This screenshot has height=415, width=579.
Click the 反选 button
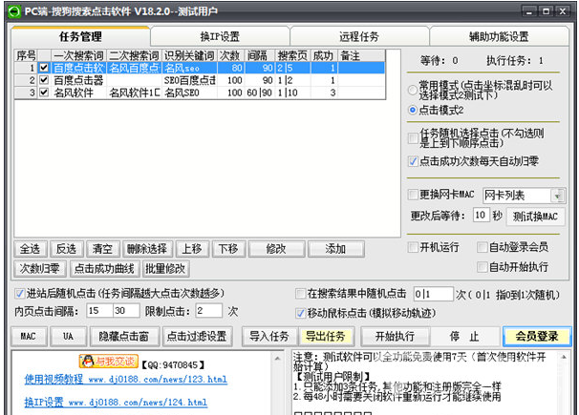(66, 249)
